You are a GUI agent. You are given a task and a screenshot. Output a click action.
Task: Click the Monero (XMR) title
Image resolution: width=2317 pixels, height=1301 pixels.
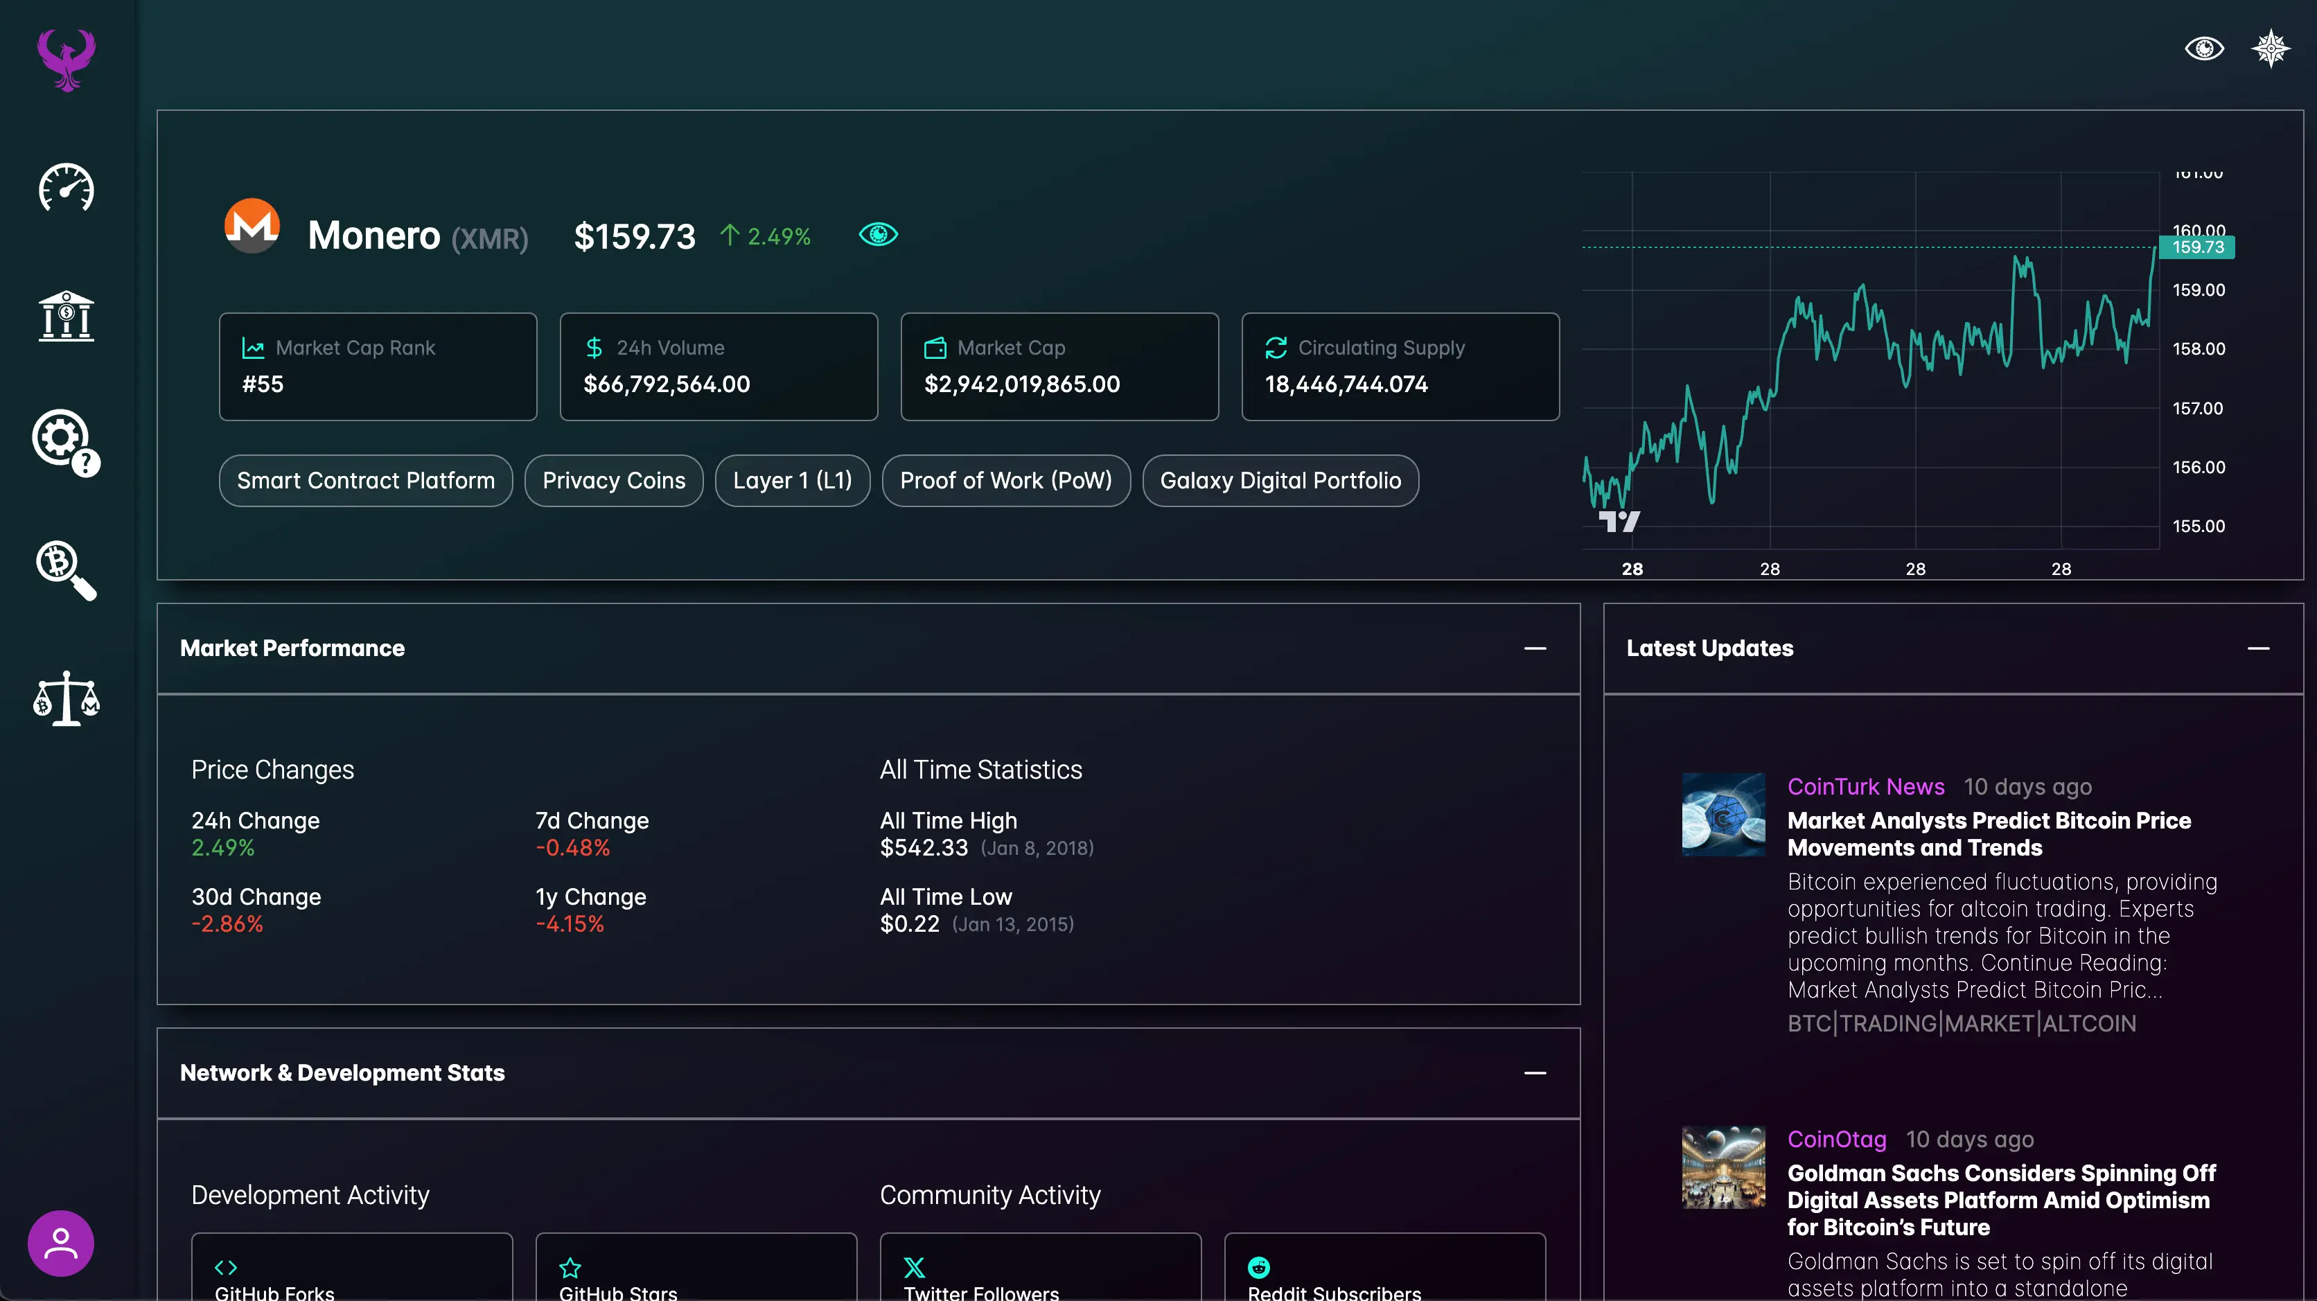pos(419,236)
